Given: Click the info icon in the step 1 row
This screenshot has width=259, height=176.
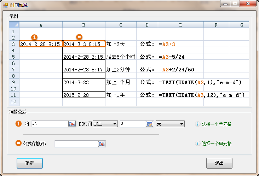Looking at the screenshot, I should click(198, 124).
